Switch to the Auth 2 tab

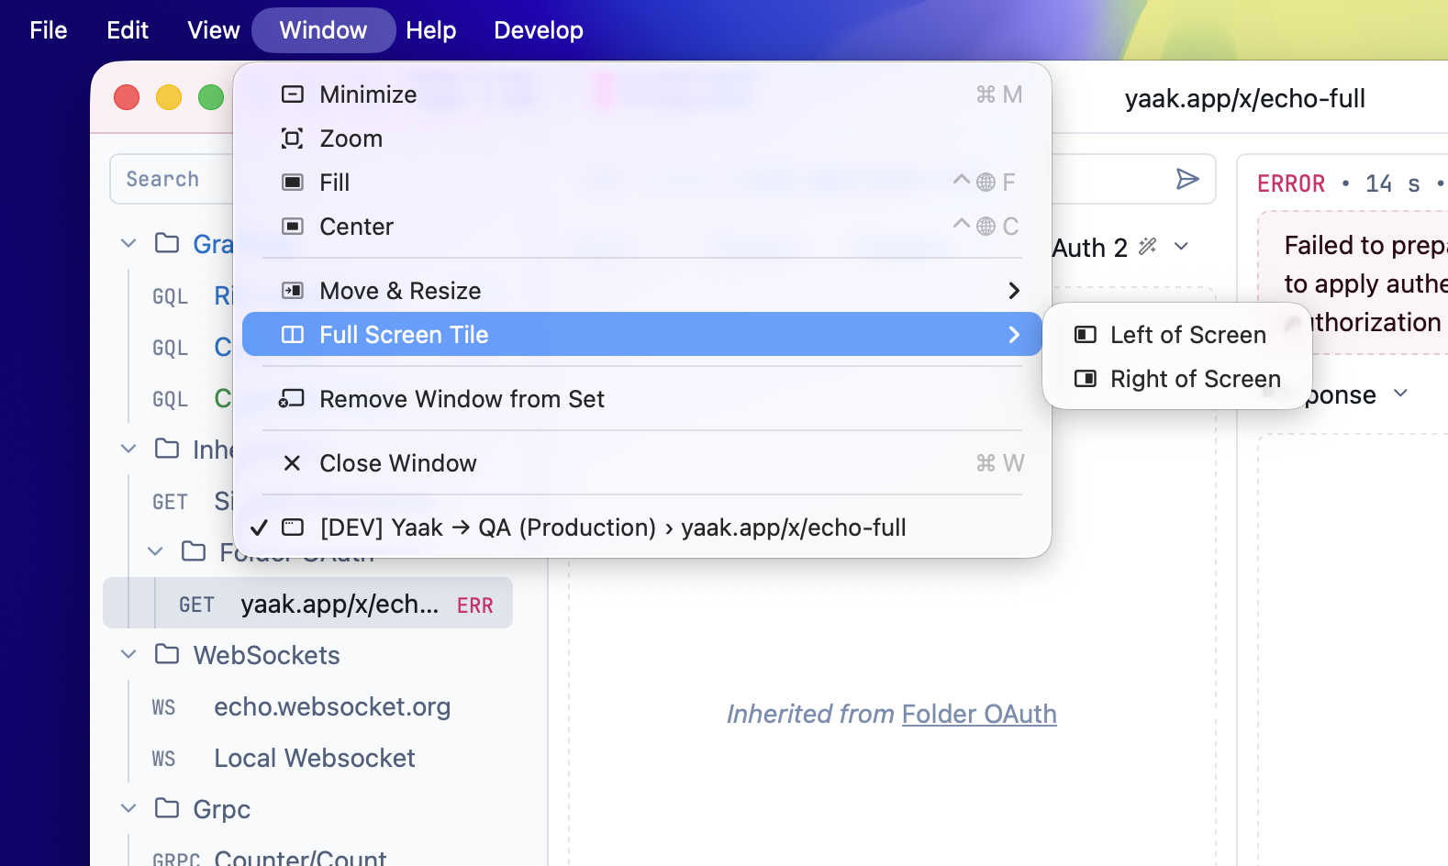[1090, 248]
